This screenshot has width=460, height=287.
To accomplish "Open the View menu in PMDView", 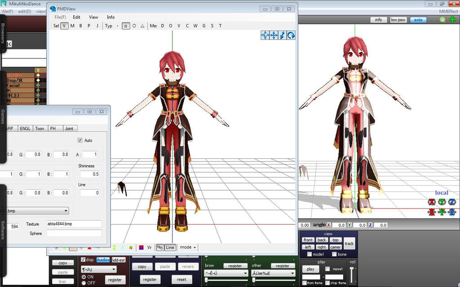I will tap(93, 17).
